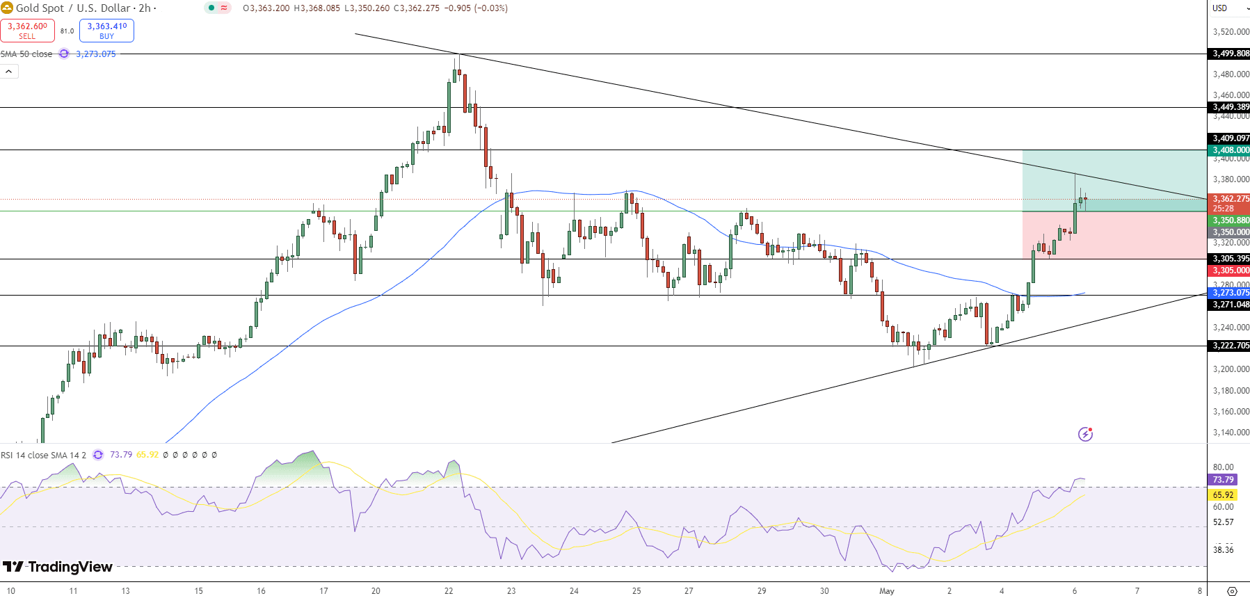Click the gray 3,350.000 entry price label
This screenshot has width=1250, height=596.
(x=1230, y=232)
